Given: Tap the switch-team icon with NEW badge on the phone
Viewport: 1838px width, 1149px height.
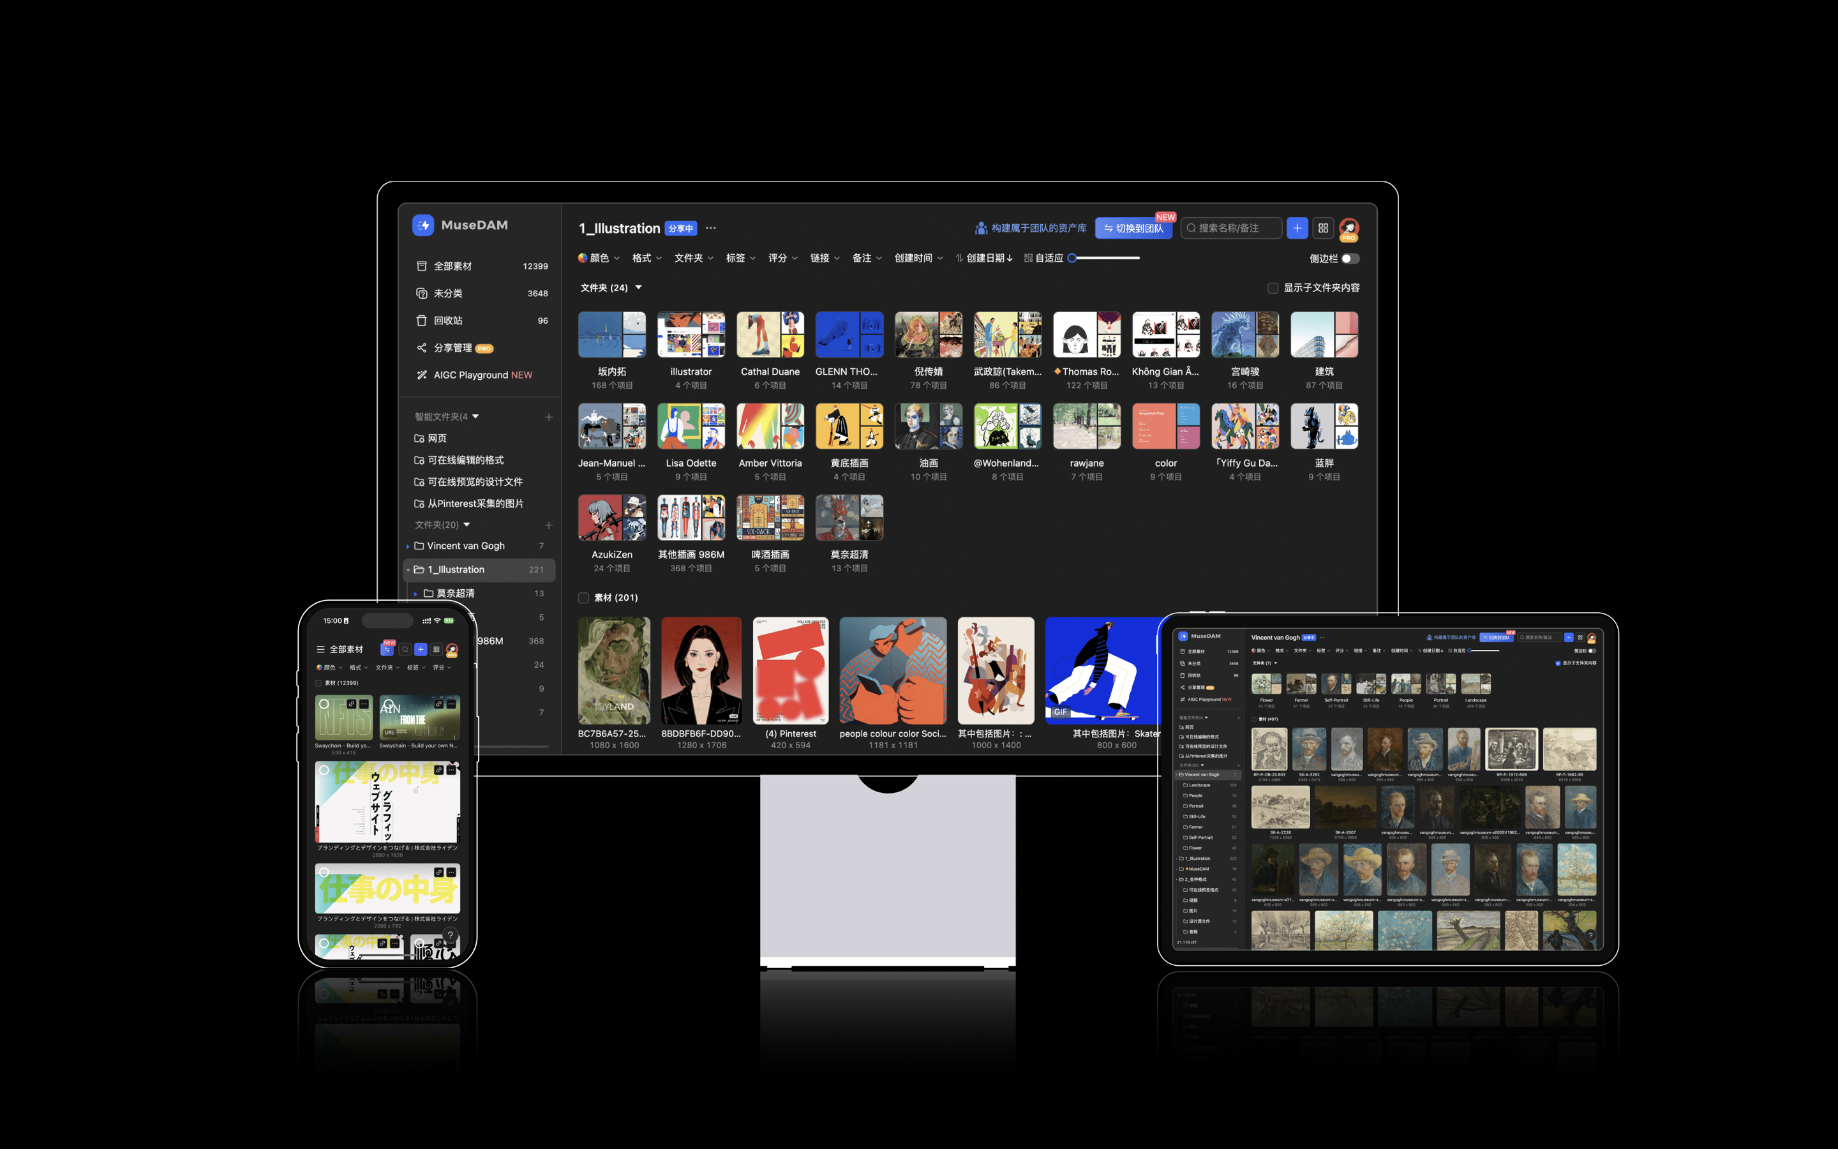Looking at the screenshot, I should 387,649.
